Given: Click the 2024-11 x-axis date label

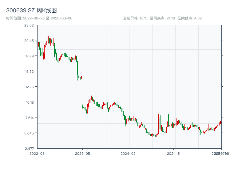Looking at the screenshot, I should [x=173, y=153].
